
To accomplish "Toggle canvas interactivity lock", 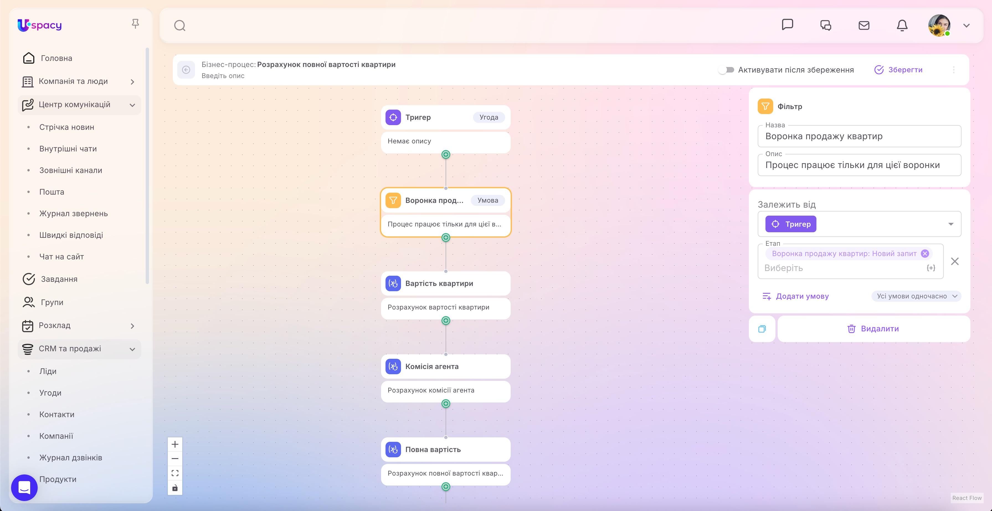I will coord(175,487).
